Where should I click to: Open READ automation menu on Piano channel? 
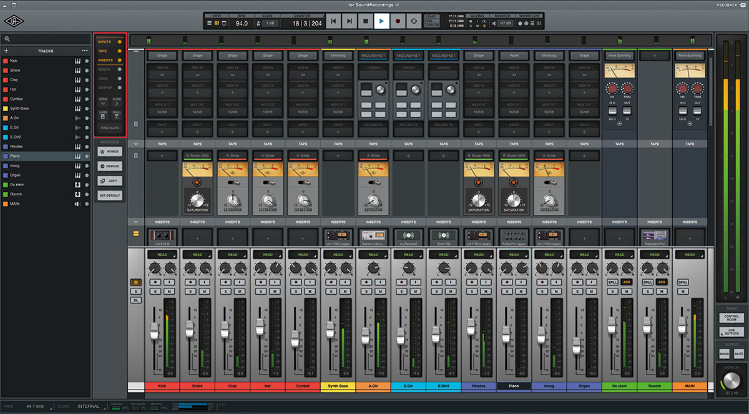tap(514, 255)
